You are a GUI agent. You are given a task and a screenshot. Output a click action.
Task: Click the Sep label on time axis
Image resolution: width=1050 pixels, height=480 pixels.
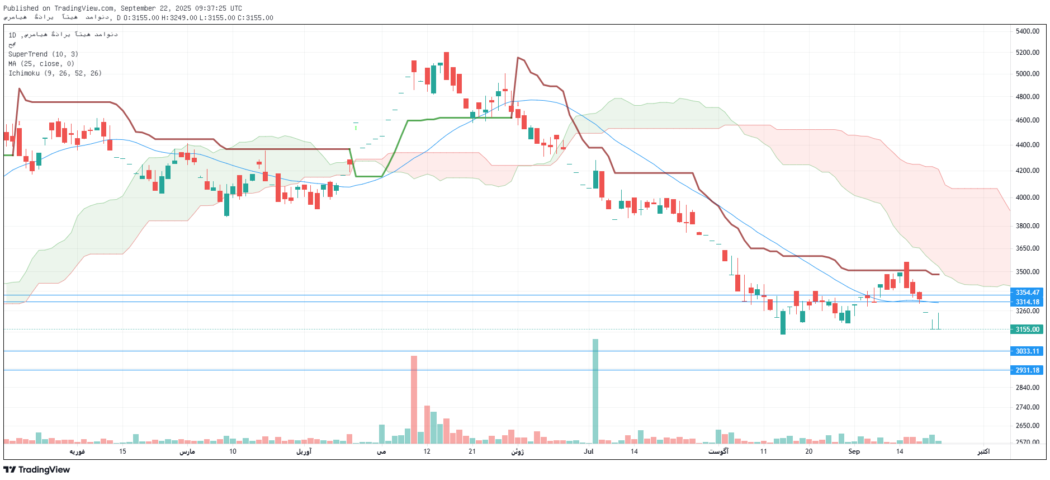point(854,451)
